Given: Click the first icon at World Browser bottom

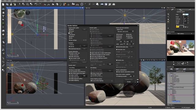Looking at the screenshot, I should 168,105.
